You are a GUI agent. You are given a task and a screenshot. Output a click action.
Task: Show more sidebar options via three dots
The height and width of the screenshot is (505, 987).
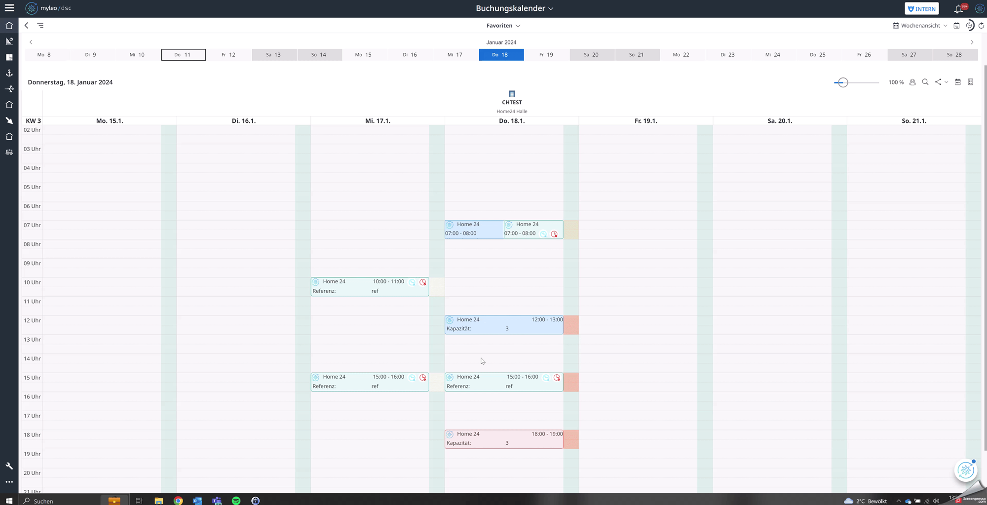coord(9,482)
